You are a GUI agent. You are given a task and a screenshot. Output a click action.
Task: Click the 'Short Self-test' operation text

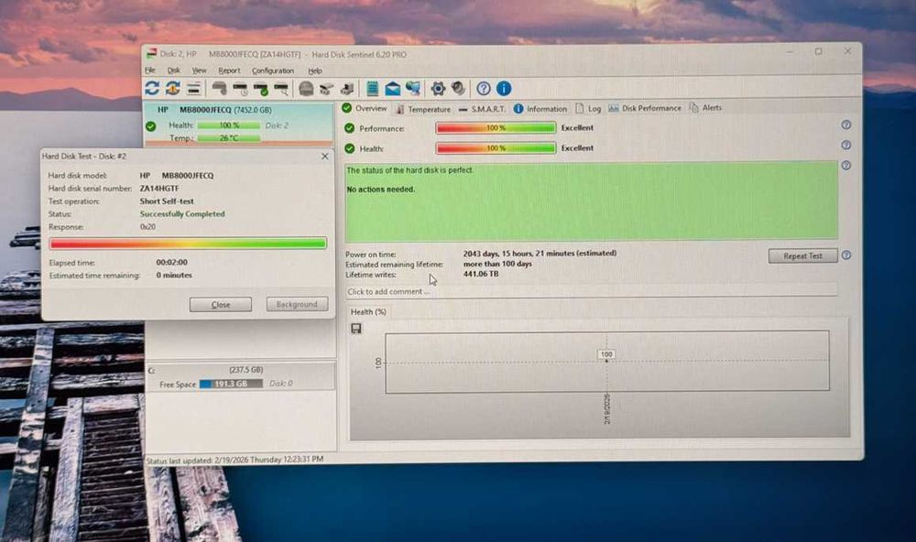[x=167, y=201]
